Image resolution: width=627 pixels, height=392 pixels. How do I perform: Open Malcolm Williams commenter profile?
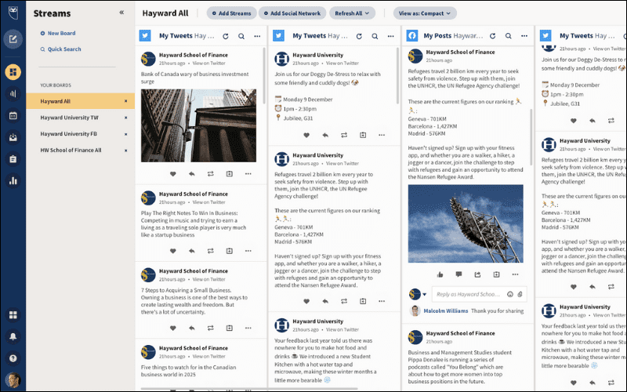(445, 310)
